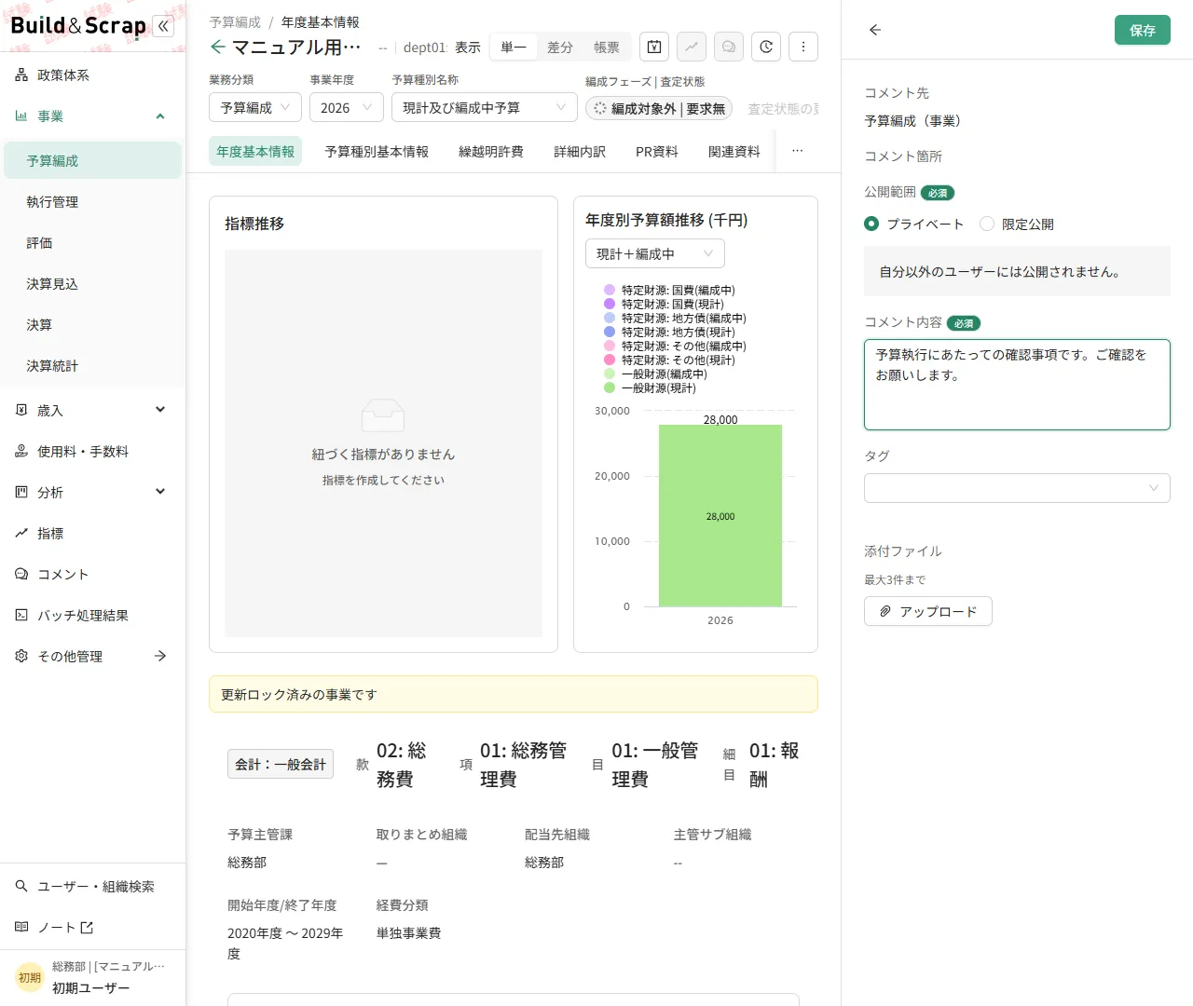
Task: Open 評価 sidebar item
Action: click(92, 243)
